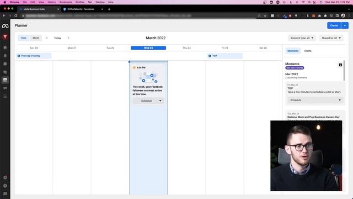Switch to Week view

coord(24,38)
